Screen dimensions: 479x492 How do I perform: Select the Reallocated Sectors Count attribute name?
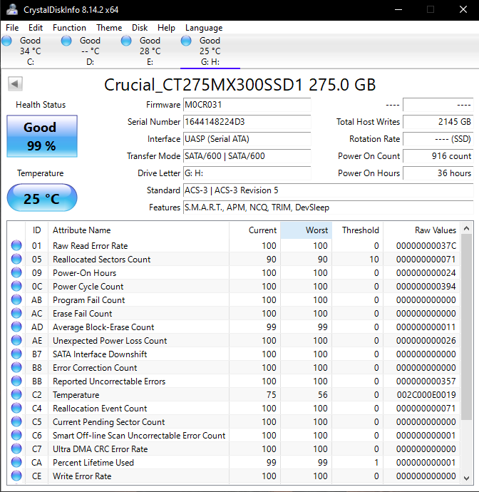[102, 260]
